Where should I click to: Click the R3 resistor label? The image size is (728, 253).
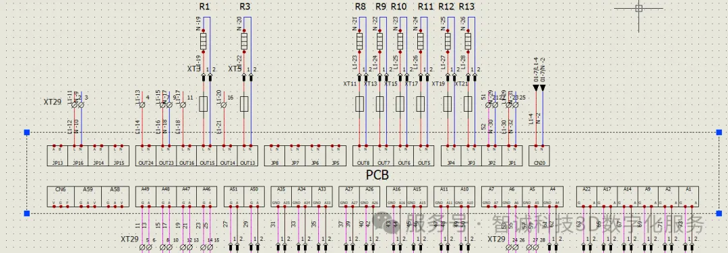pyautogui.click(x=245, y=7)
